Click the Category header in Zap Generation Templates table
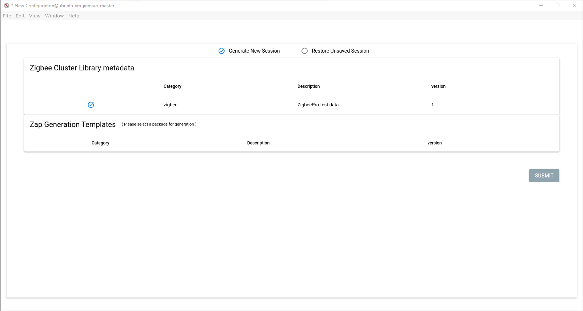 [100, 143]
